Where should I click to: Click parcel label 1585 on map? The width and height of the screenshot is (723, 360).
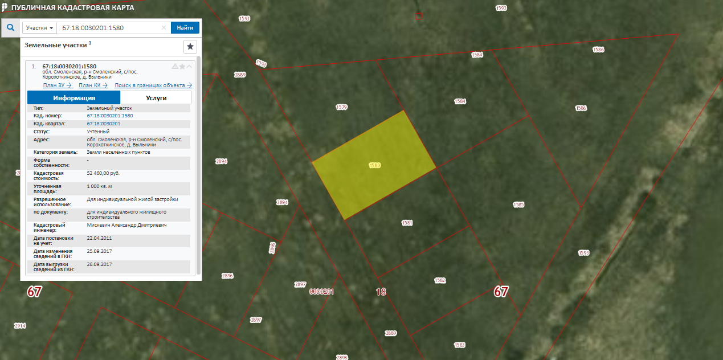click(518, 204)
